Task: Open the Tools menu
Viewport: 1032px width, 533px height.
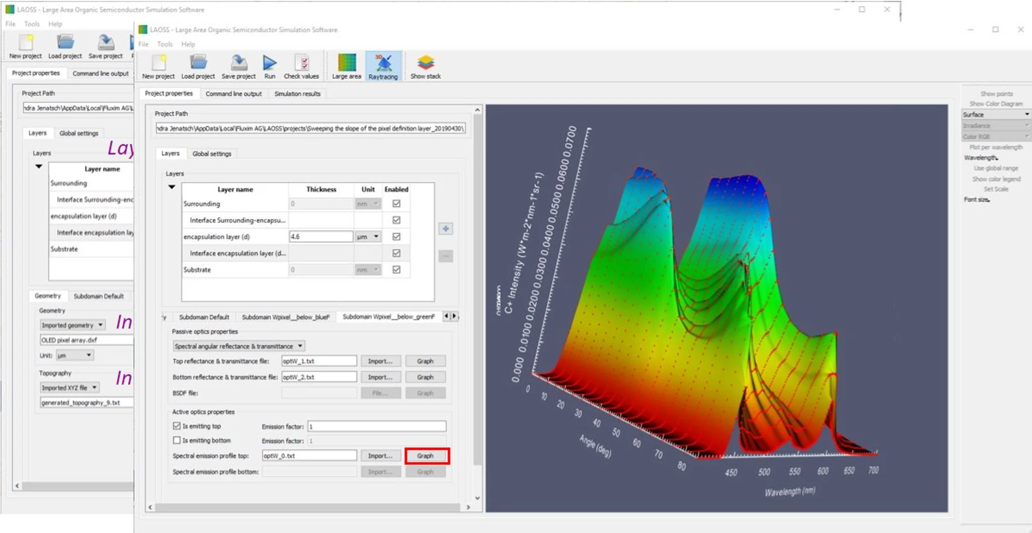Action: click(x=165, y=44)
